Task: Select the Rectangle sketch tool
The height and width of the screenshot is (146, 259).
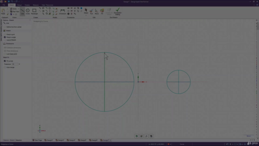Action: tap(34, 11)
